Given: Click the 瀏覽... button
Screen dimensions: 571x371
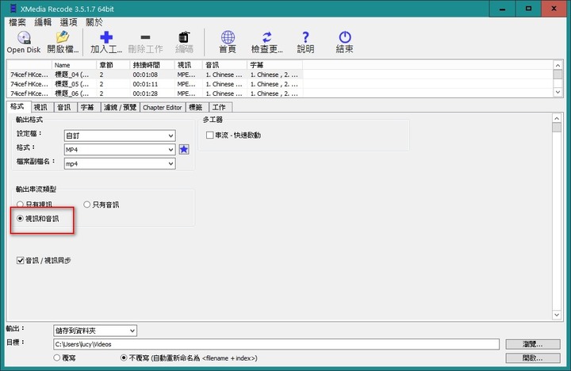Looking at the screenshot, I should [x=533, y=344].
